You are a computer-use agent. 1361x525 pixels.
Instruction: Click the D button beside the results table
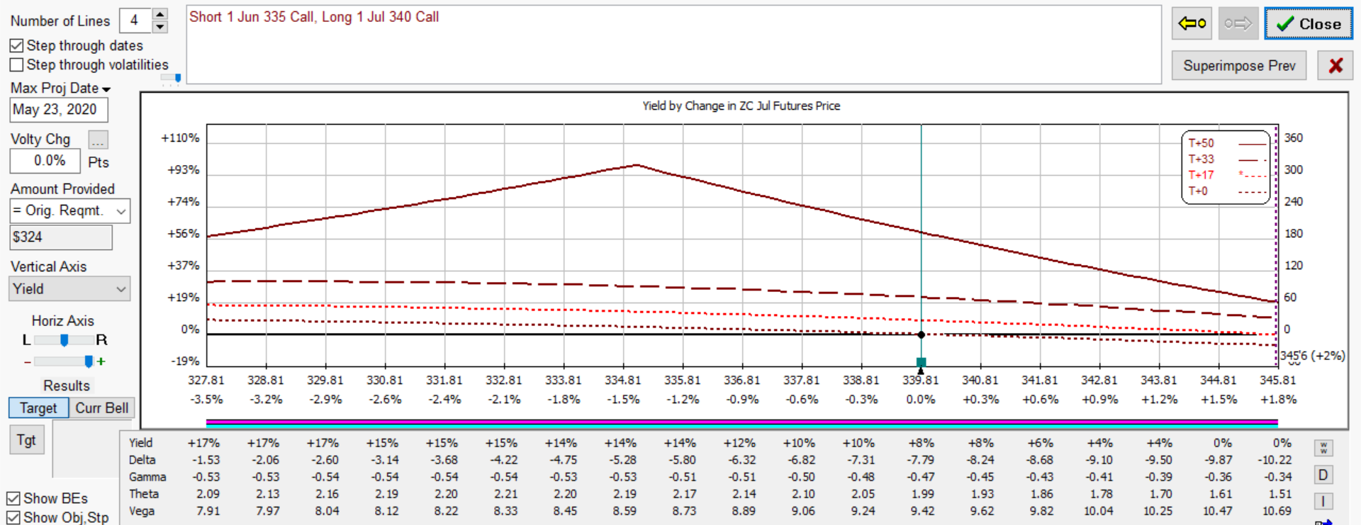click(x=1323, y=475)
